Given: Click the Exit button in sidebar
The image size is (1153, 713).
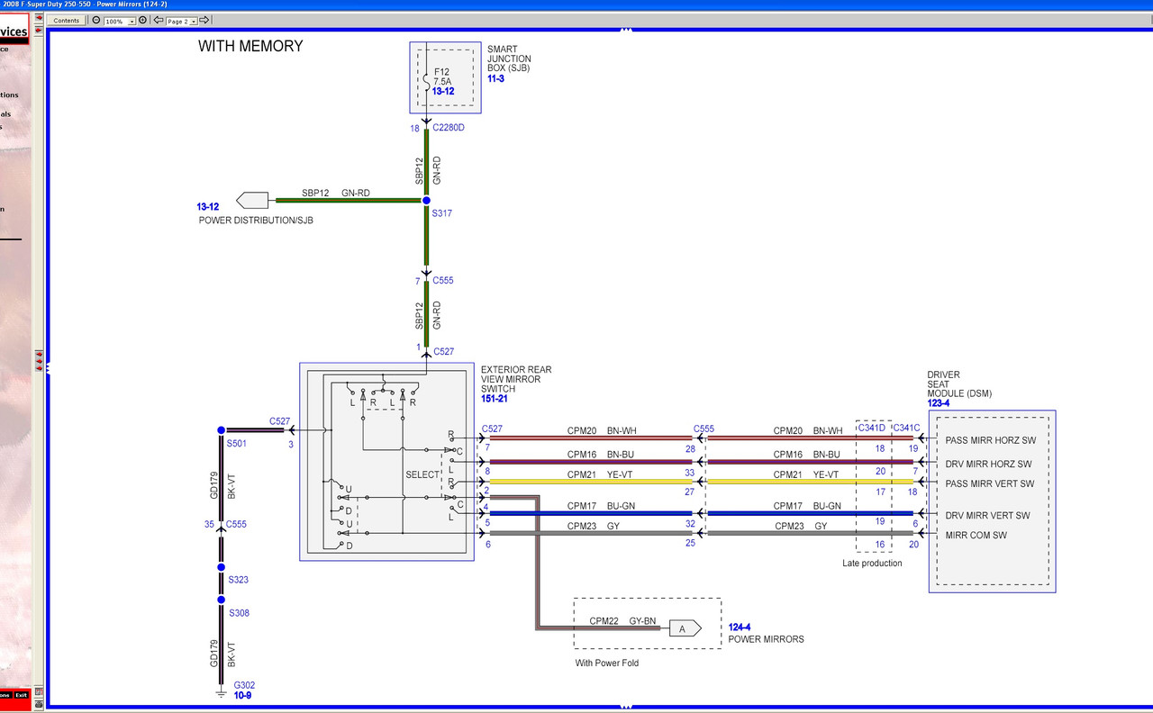Looking at the screenshot, I should click(21, 695).
